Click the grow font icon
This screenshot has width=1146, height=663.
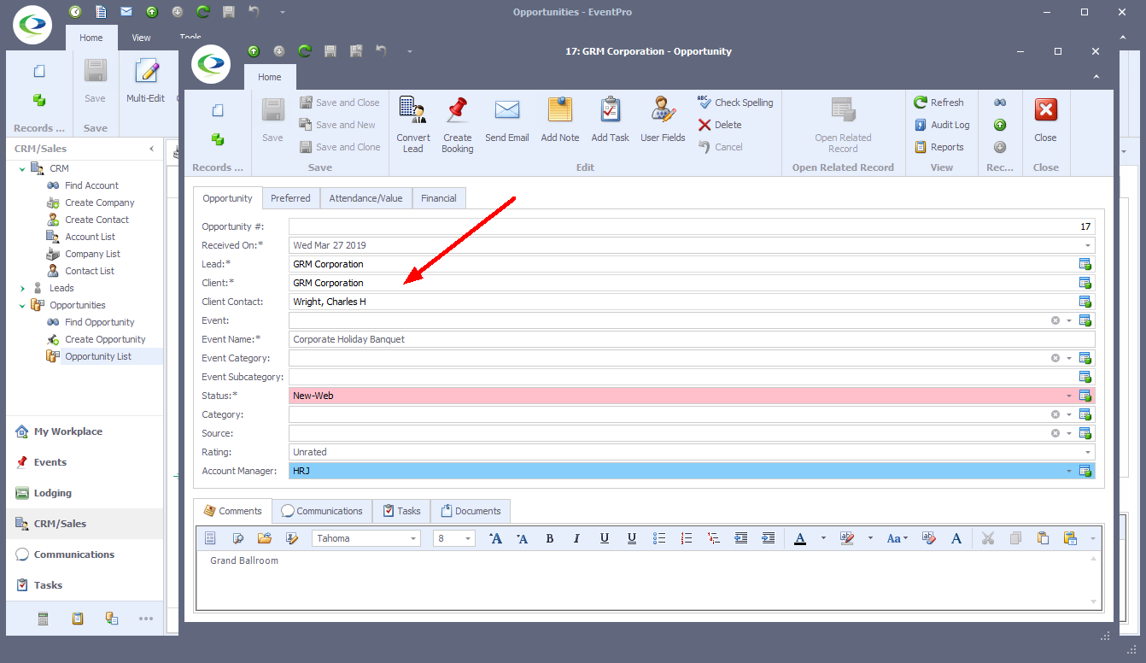pos(495,538)
